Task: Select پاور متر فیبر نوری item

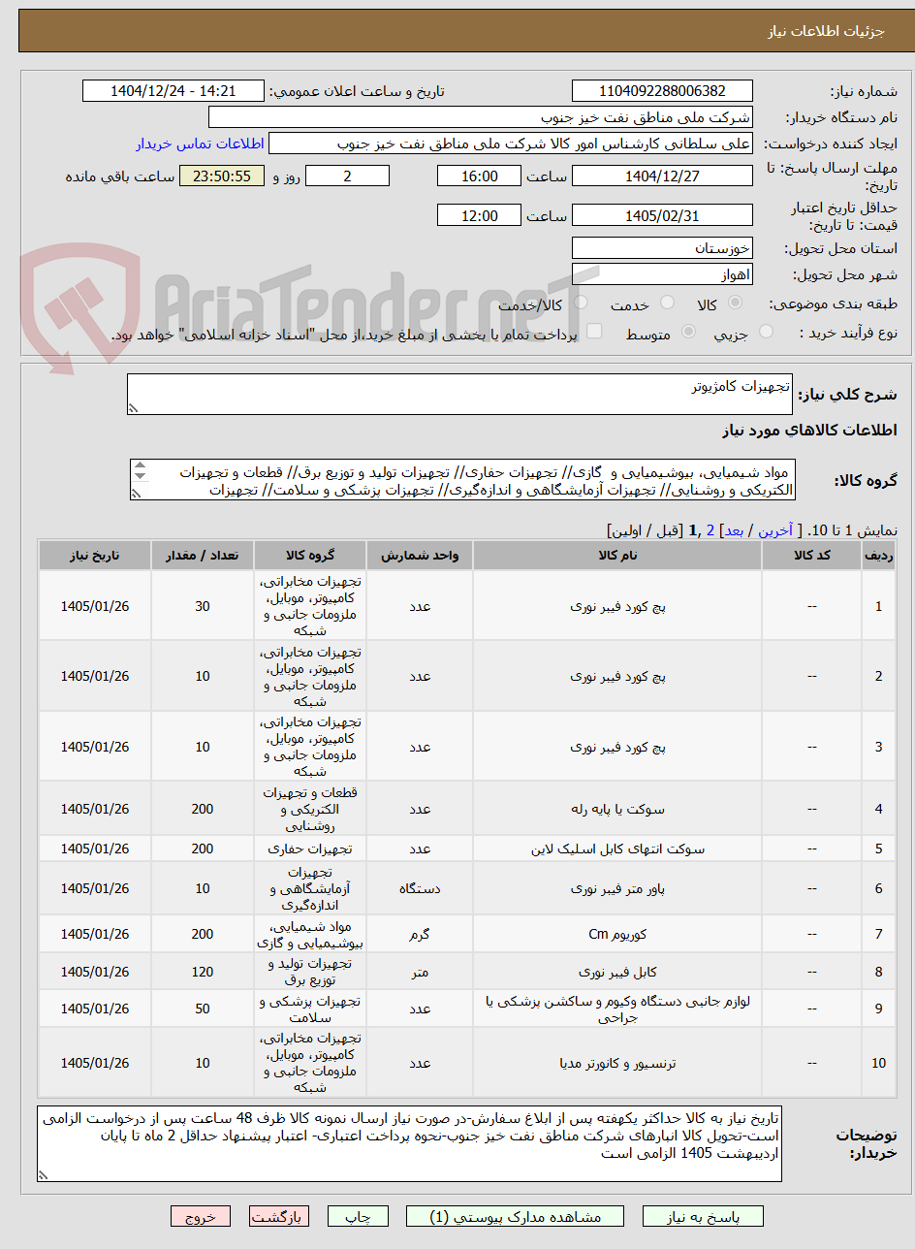Action: pos(617,888)
